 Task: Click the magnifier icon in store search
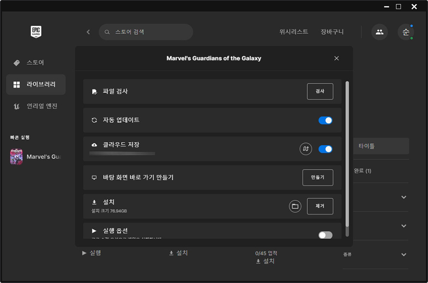tap(107, 32)
